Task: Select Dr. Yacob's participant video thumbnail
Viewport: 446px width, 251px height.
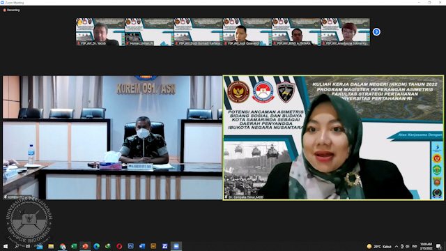Action: click(x=100, y=32)
